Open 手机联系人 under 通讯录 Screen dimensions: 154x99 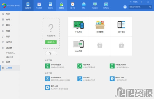click(10, 53)
